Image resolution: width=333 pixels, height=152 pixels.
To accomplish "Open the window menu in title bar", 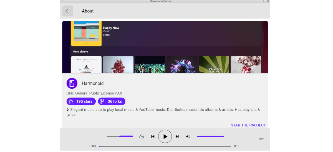I will [62, 1].
